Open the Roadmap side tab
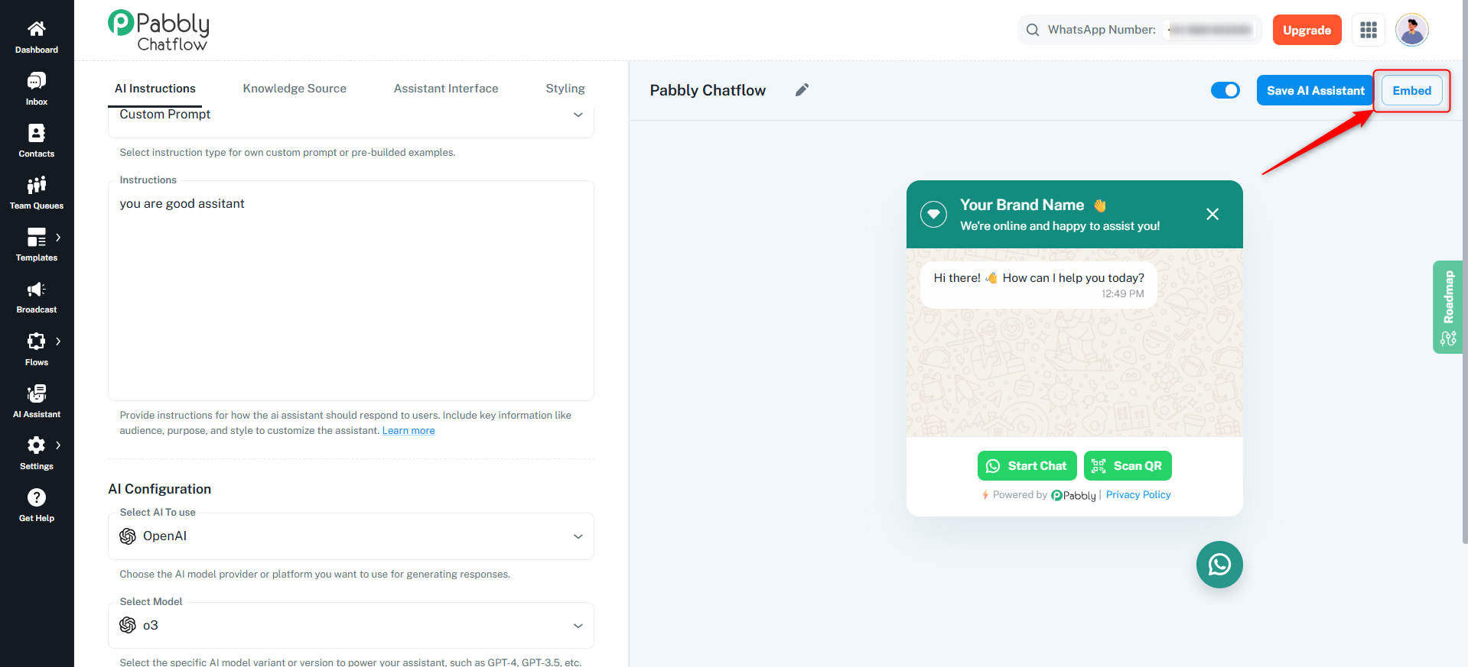 [1448, 307]
